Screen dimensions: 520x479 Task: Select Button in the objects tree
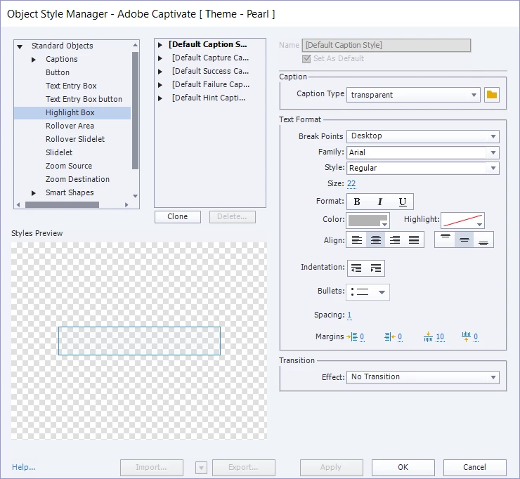pyautogui.click(x=58, y=72)
